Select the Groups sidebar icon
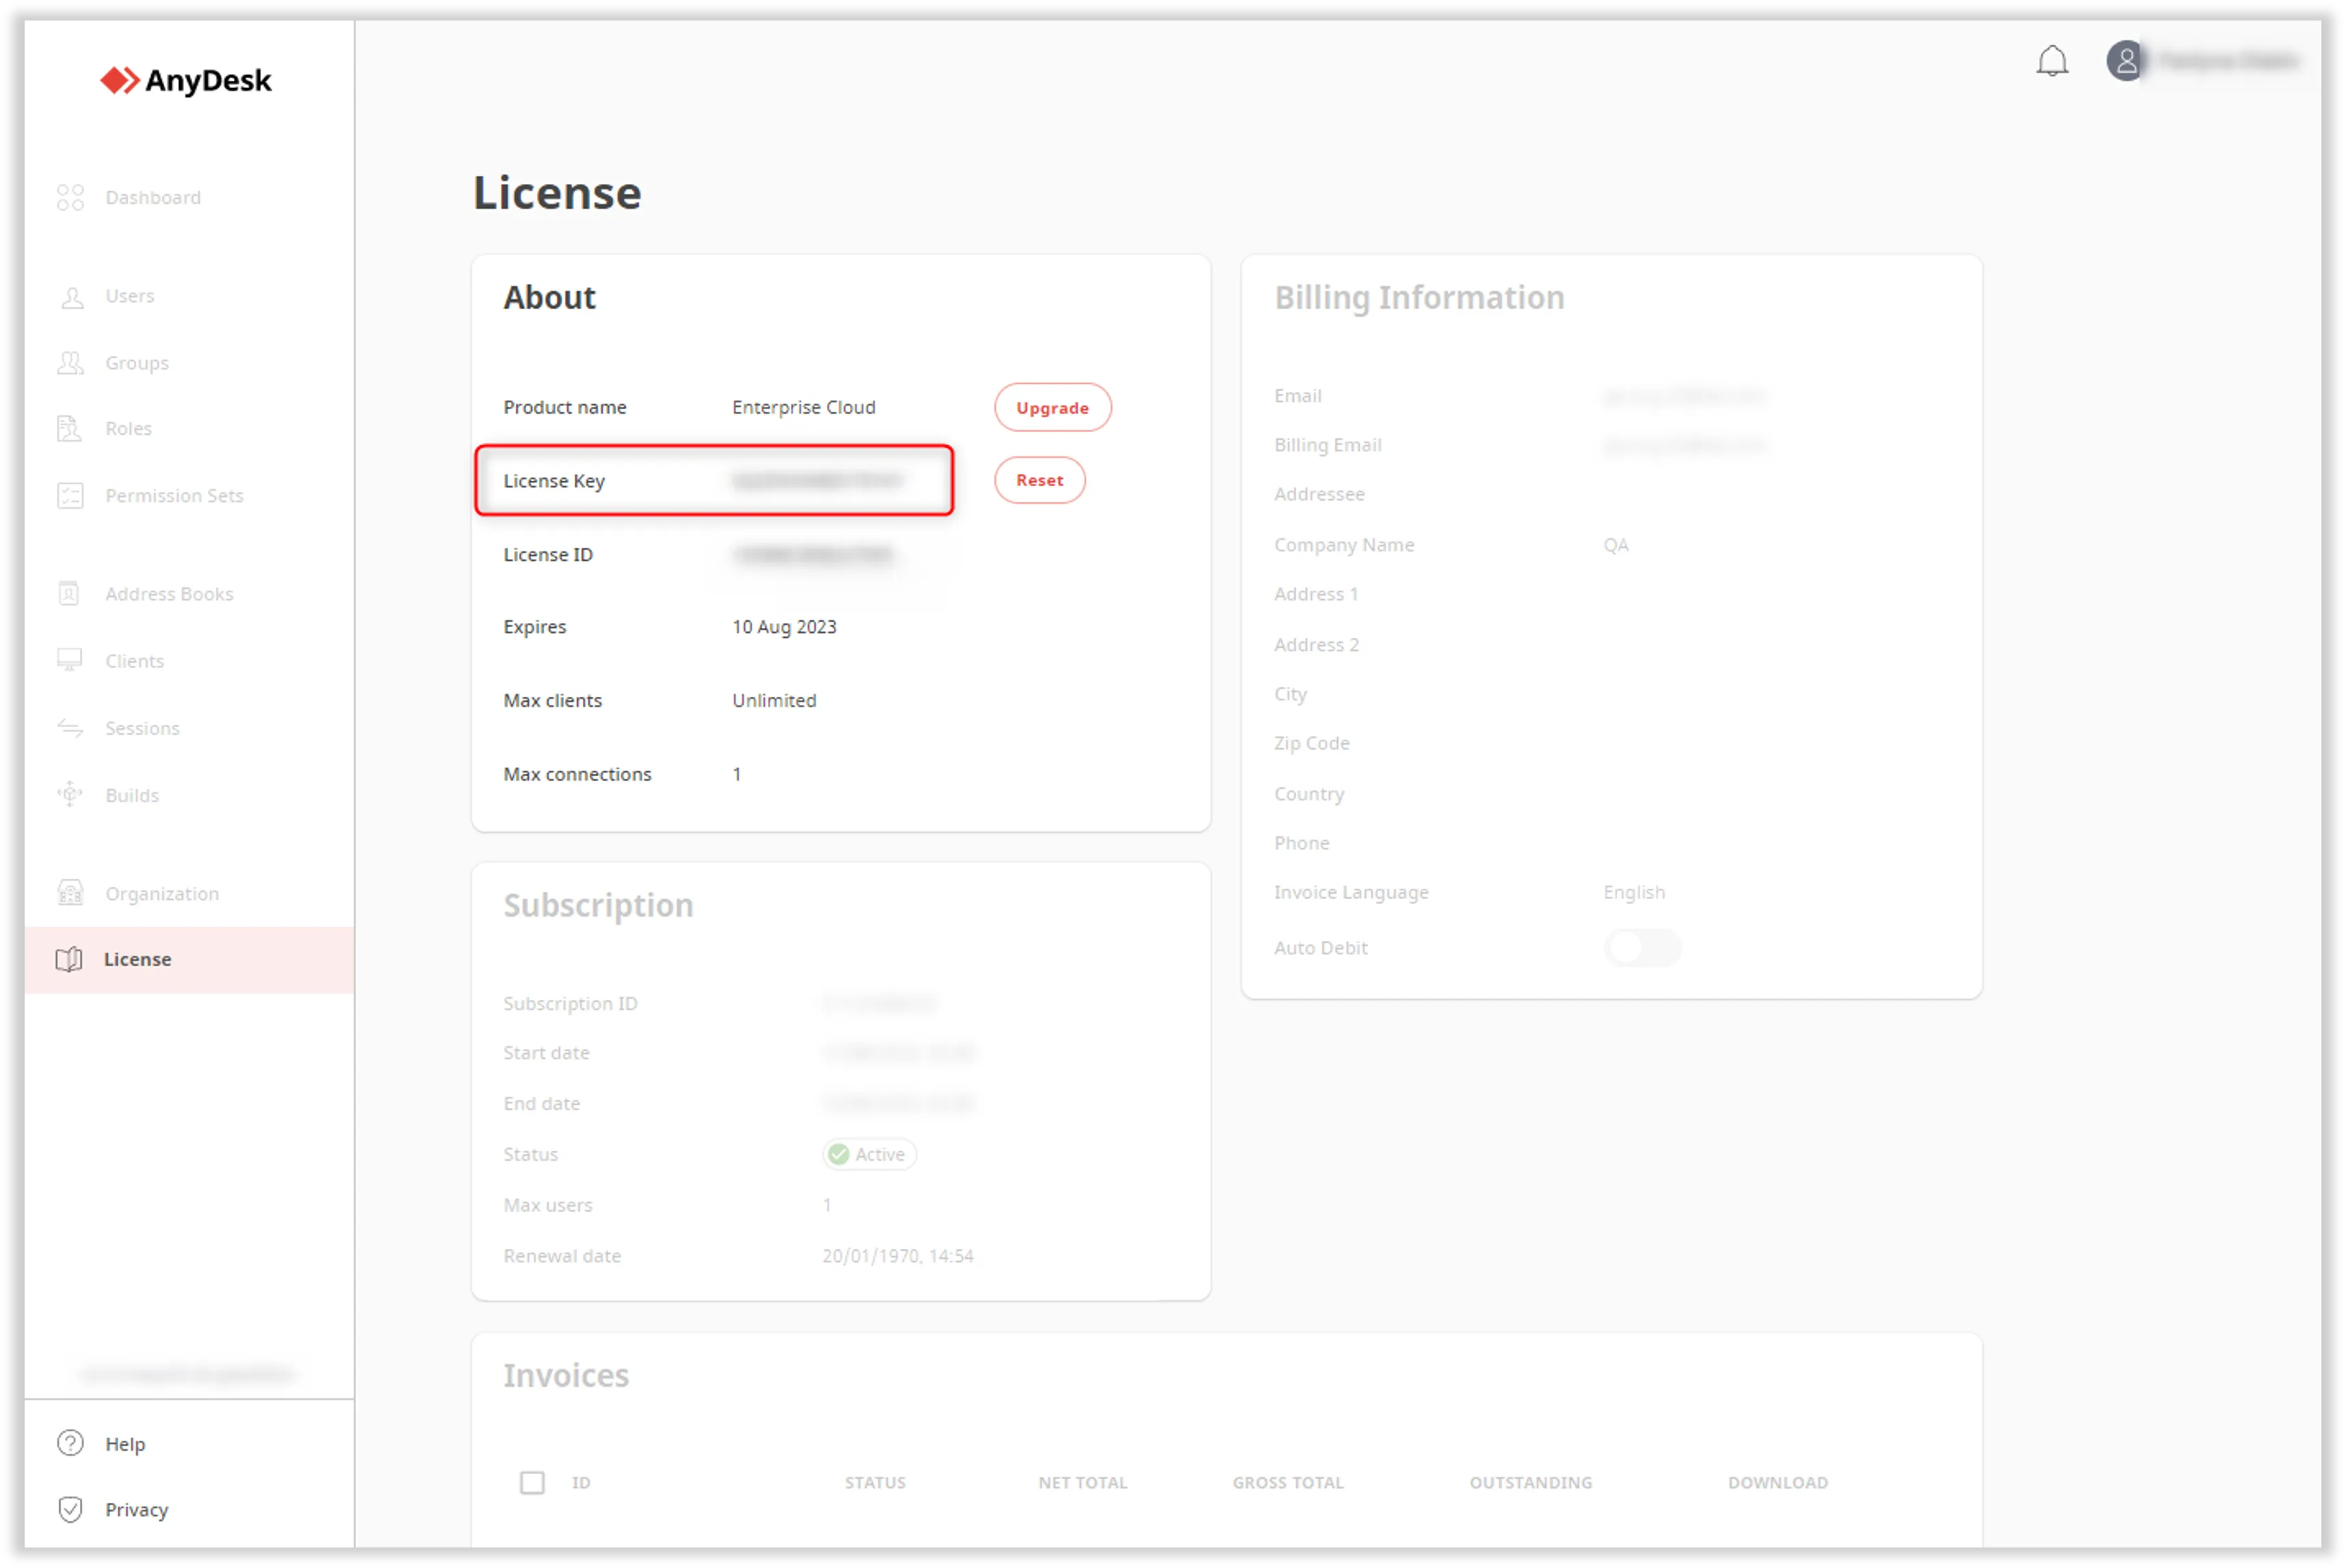Viewport: 2346px width, 1568px height. pyautogui.click(x=70, y=362)
